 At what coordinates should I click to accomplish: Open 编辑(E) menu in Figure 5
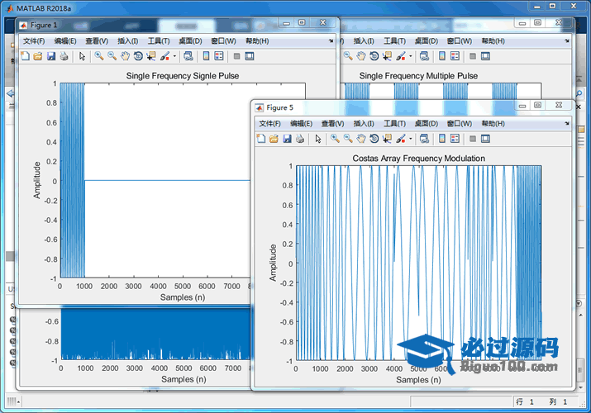301,123
